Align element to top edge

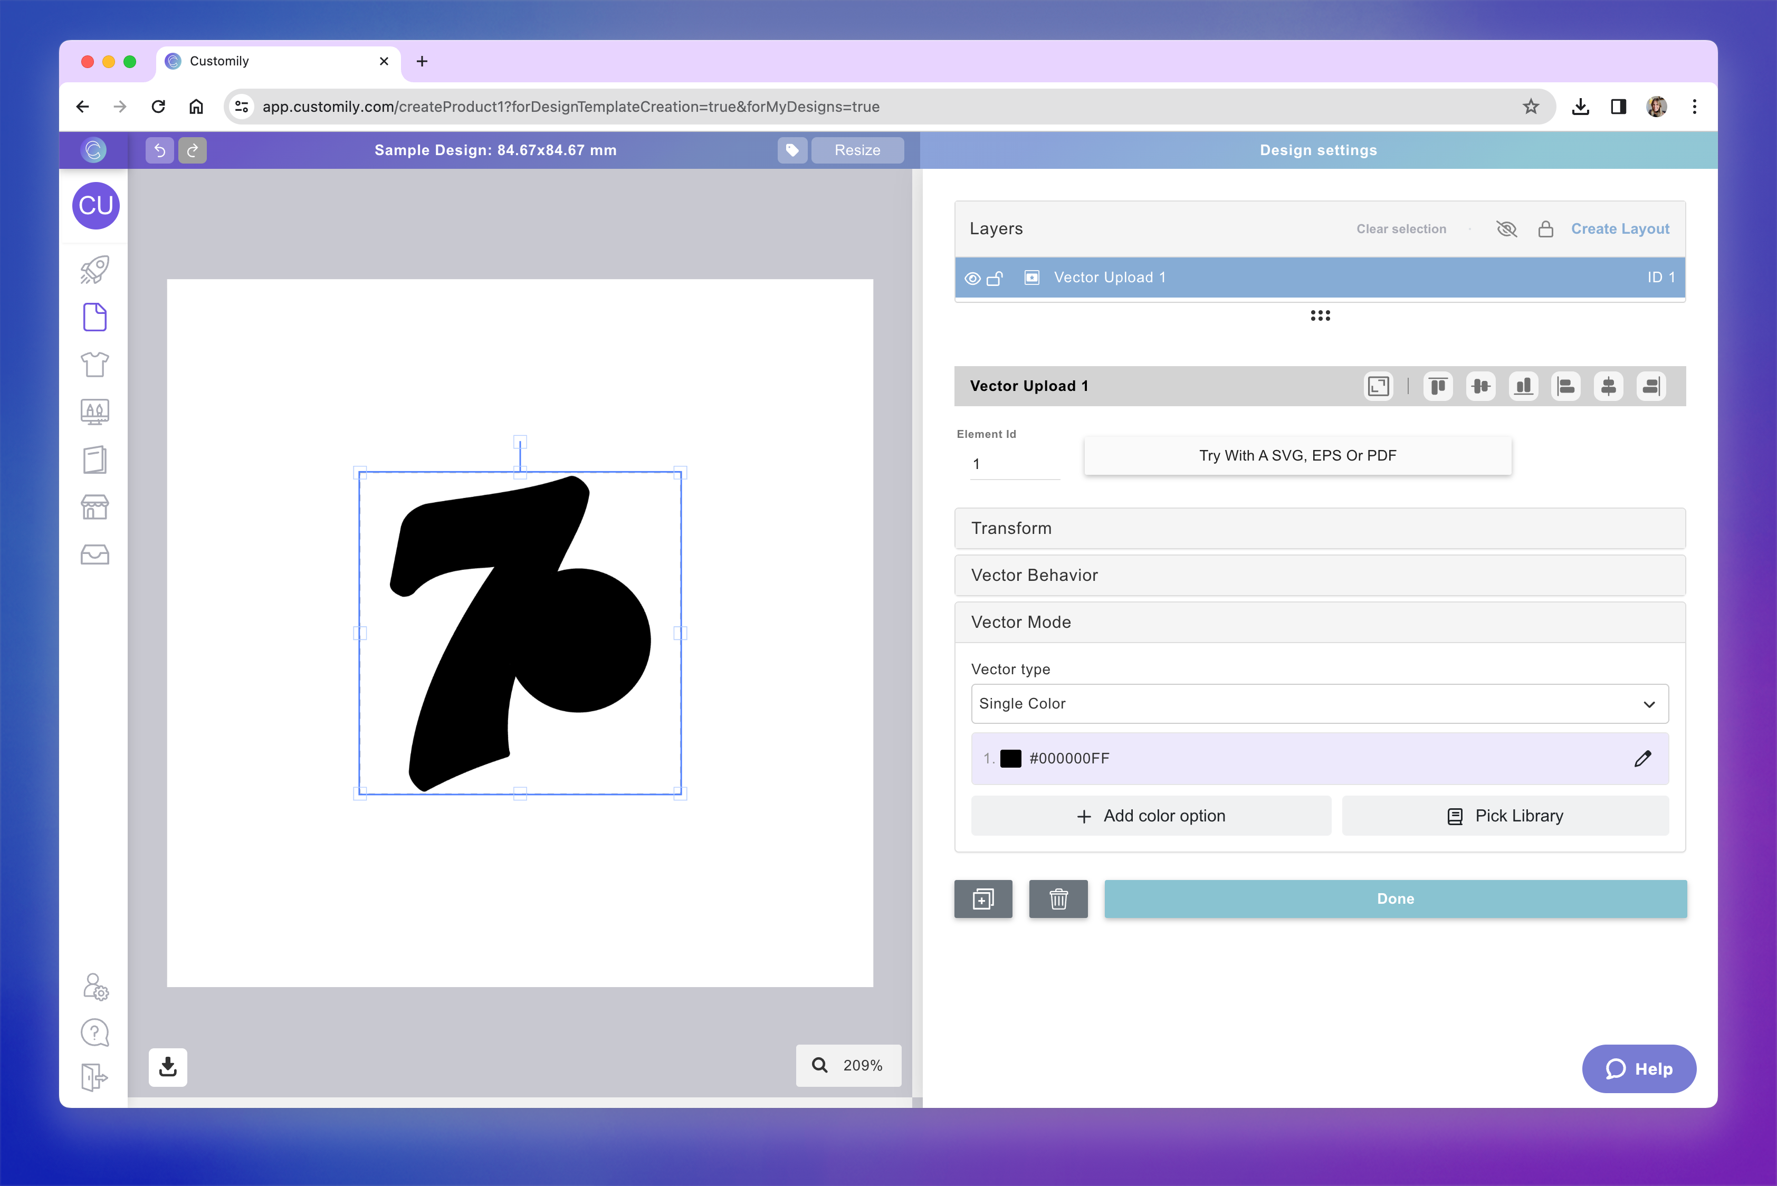pos(1437,387)
